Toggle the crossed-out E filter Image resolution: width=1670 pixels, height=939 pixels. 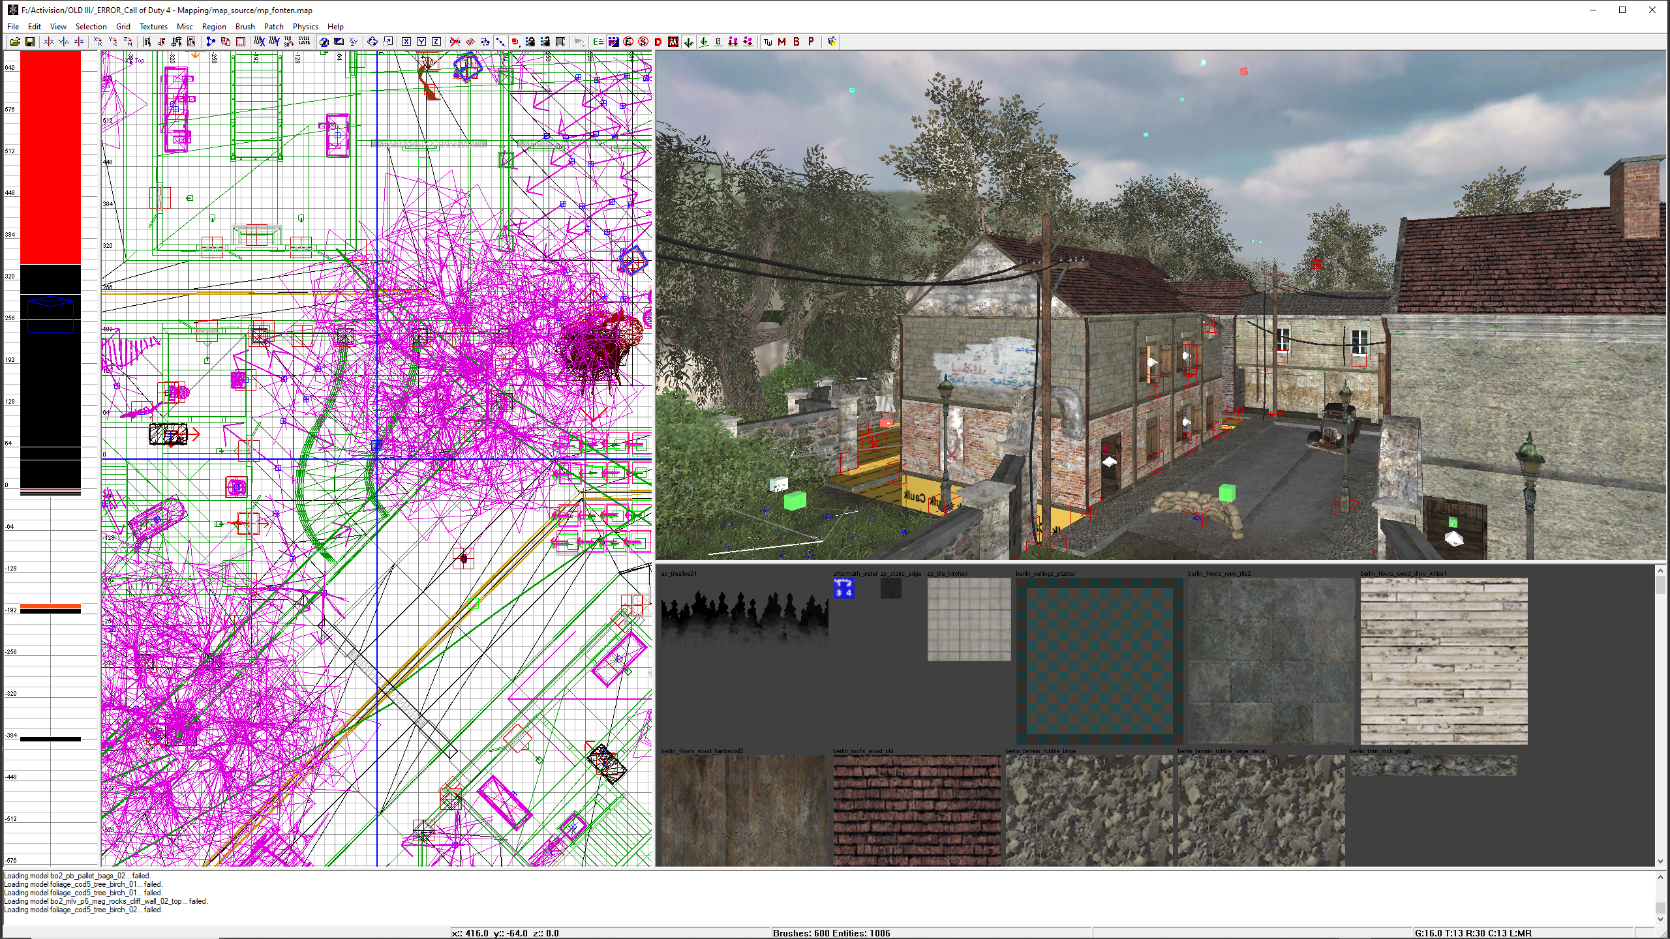coord(628,42)
